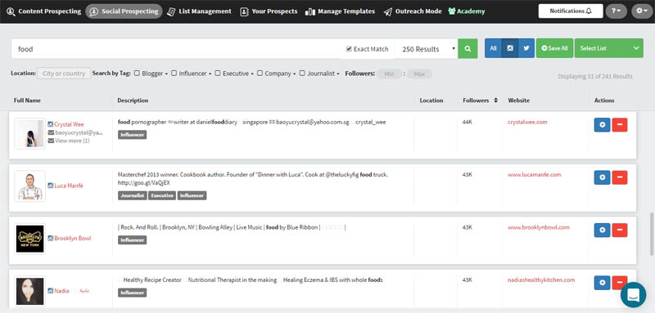Add Nadia with blue plus button
Screen dimensions: 655x313
tap(602, 283)
